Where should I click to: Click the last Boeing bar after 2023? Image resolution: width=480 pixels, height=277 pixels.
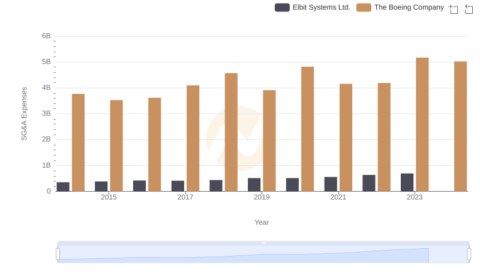[460, 126]
